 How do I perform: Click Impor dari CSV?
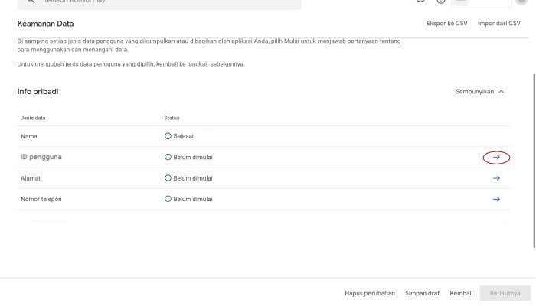pos(498,23)
